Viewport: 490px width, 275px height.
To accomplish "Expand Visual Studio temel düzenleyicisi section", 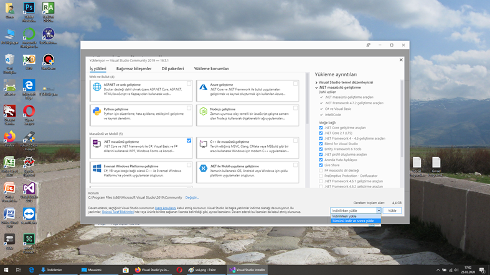I will pyautogui.click(x=316, y=82).
